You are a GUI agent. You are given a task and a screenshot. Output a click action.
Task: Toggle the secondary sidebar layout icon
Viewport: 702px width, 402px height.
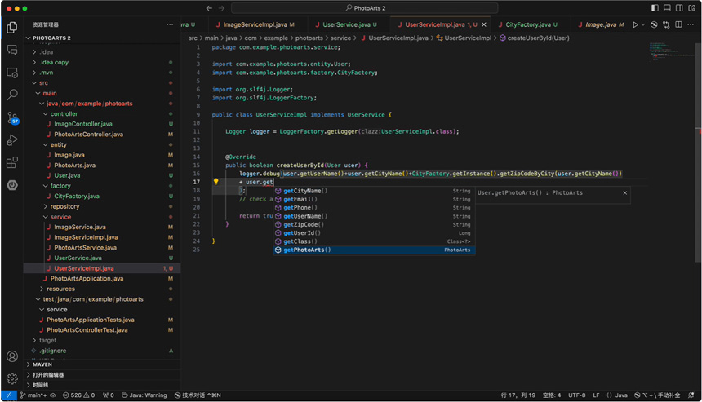[679, 8]
